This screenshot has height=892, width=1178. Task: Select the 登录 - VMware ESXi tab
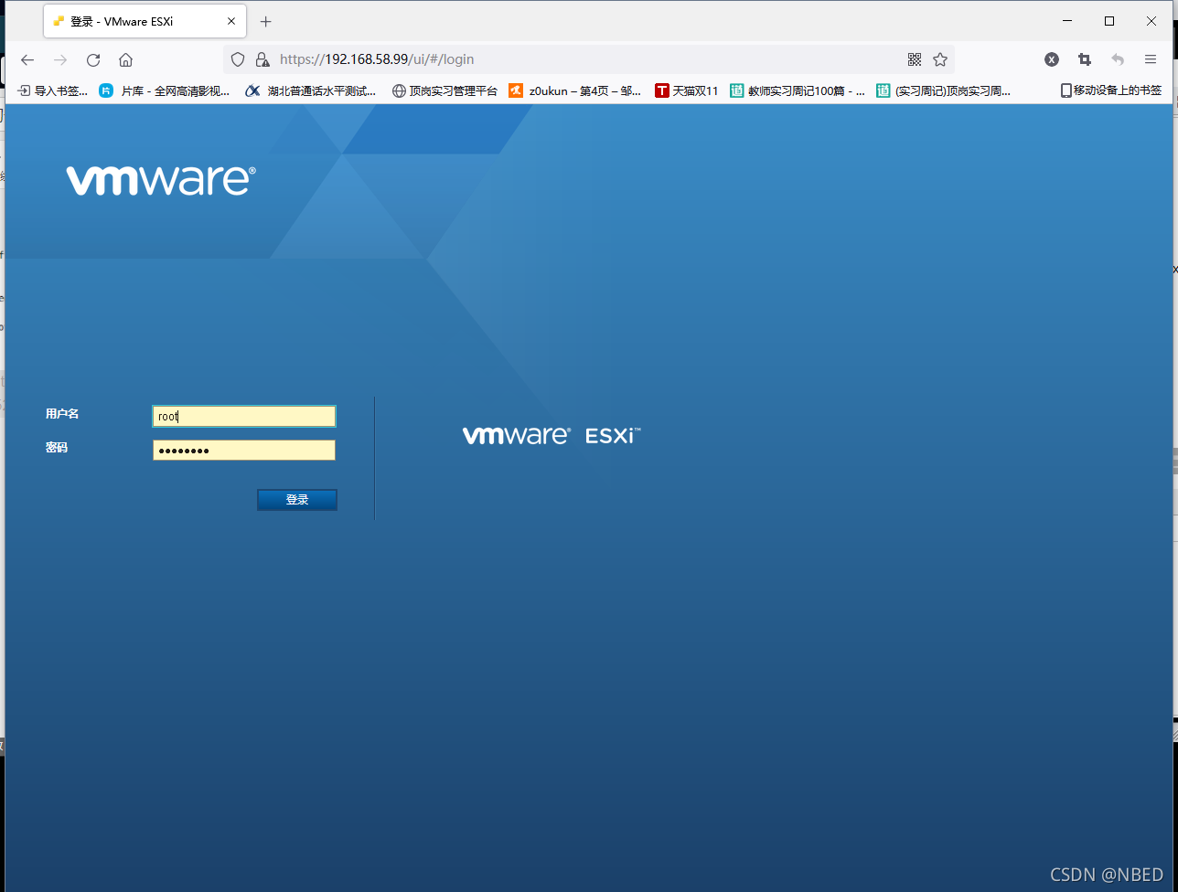[x=145, y=21]
